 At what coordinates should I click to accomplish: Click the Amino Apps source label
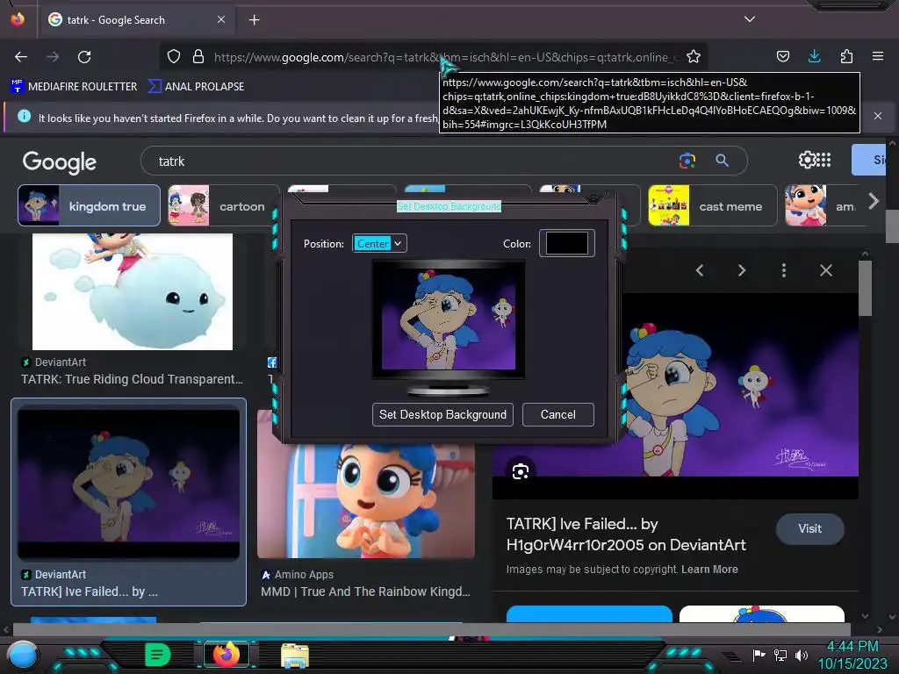click(304, 574)
